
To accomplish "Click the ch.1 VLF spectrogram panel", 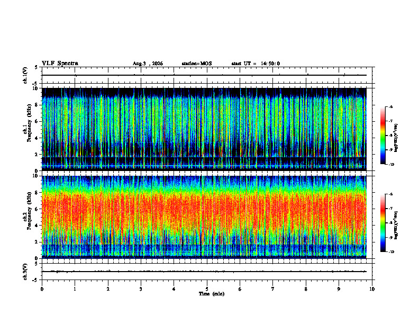I will click(204, 129).
